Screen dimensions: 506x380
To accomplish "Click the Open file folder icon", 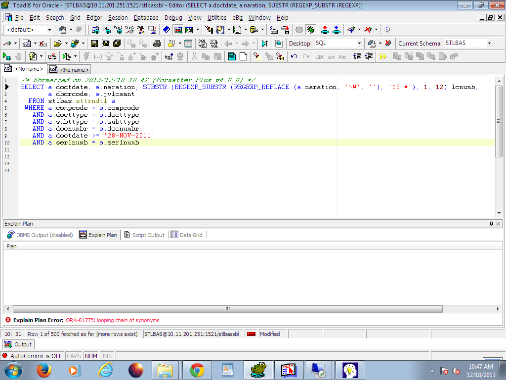I will coord(58,44).
